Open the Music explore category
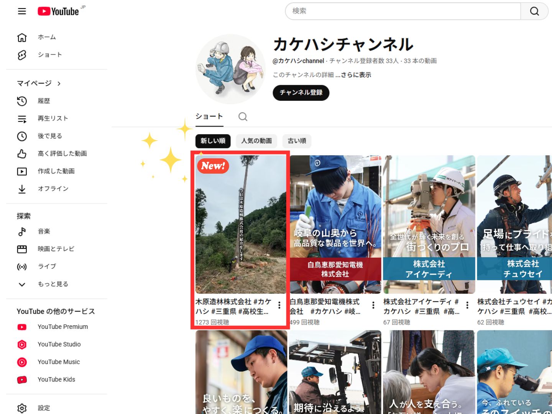This screenshot has height=414, width=552. pyautogui.click(x=44, y=231)
